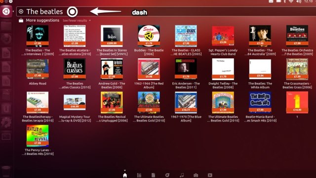Screen dimensions: 316x178
Task: Open The Beatlestherapy - Beatles terapia [2010]
Action: pos(38,107)
